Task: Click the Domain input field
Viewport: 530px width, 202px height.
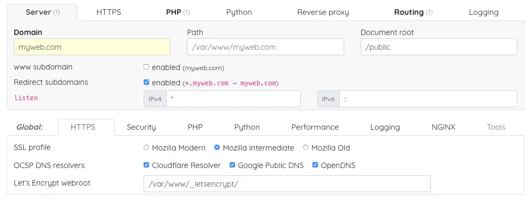Action: coord(92,47)
